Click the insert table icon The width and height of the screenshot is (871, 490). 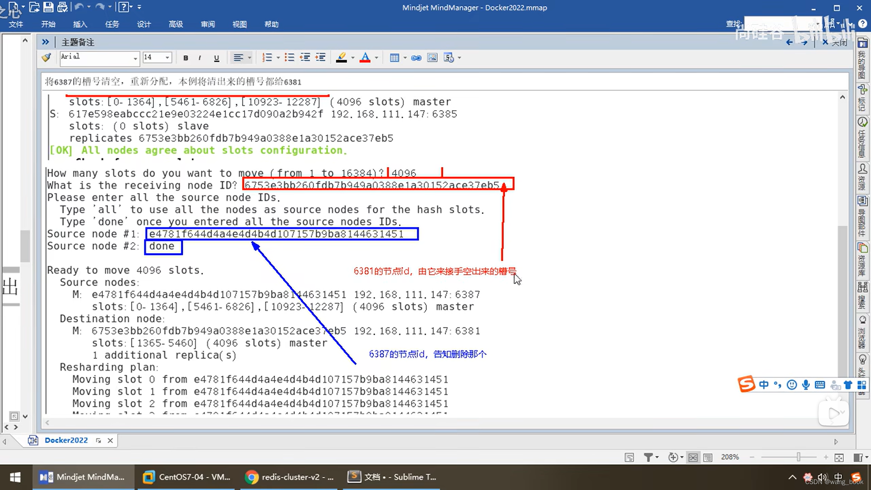tap(394, 58)
